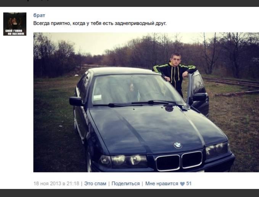Click the Мне нравится link
The image size is (259, 197).
(162, 184)
